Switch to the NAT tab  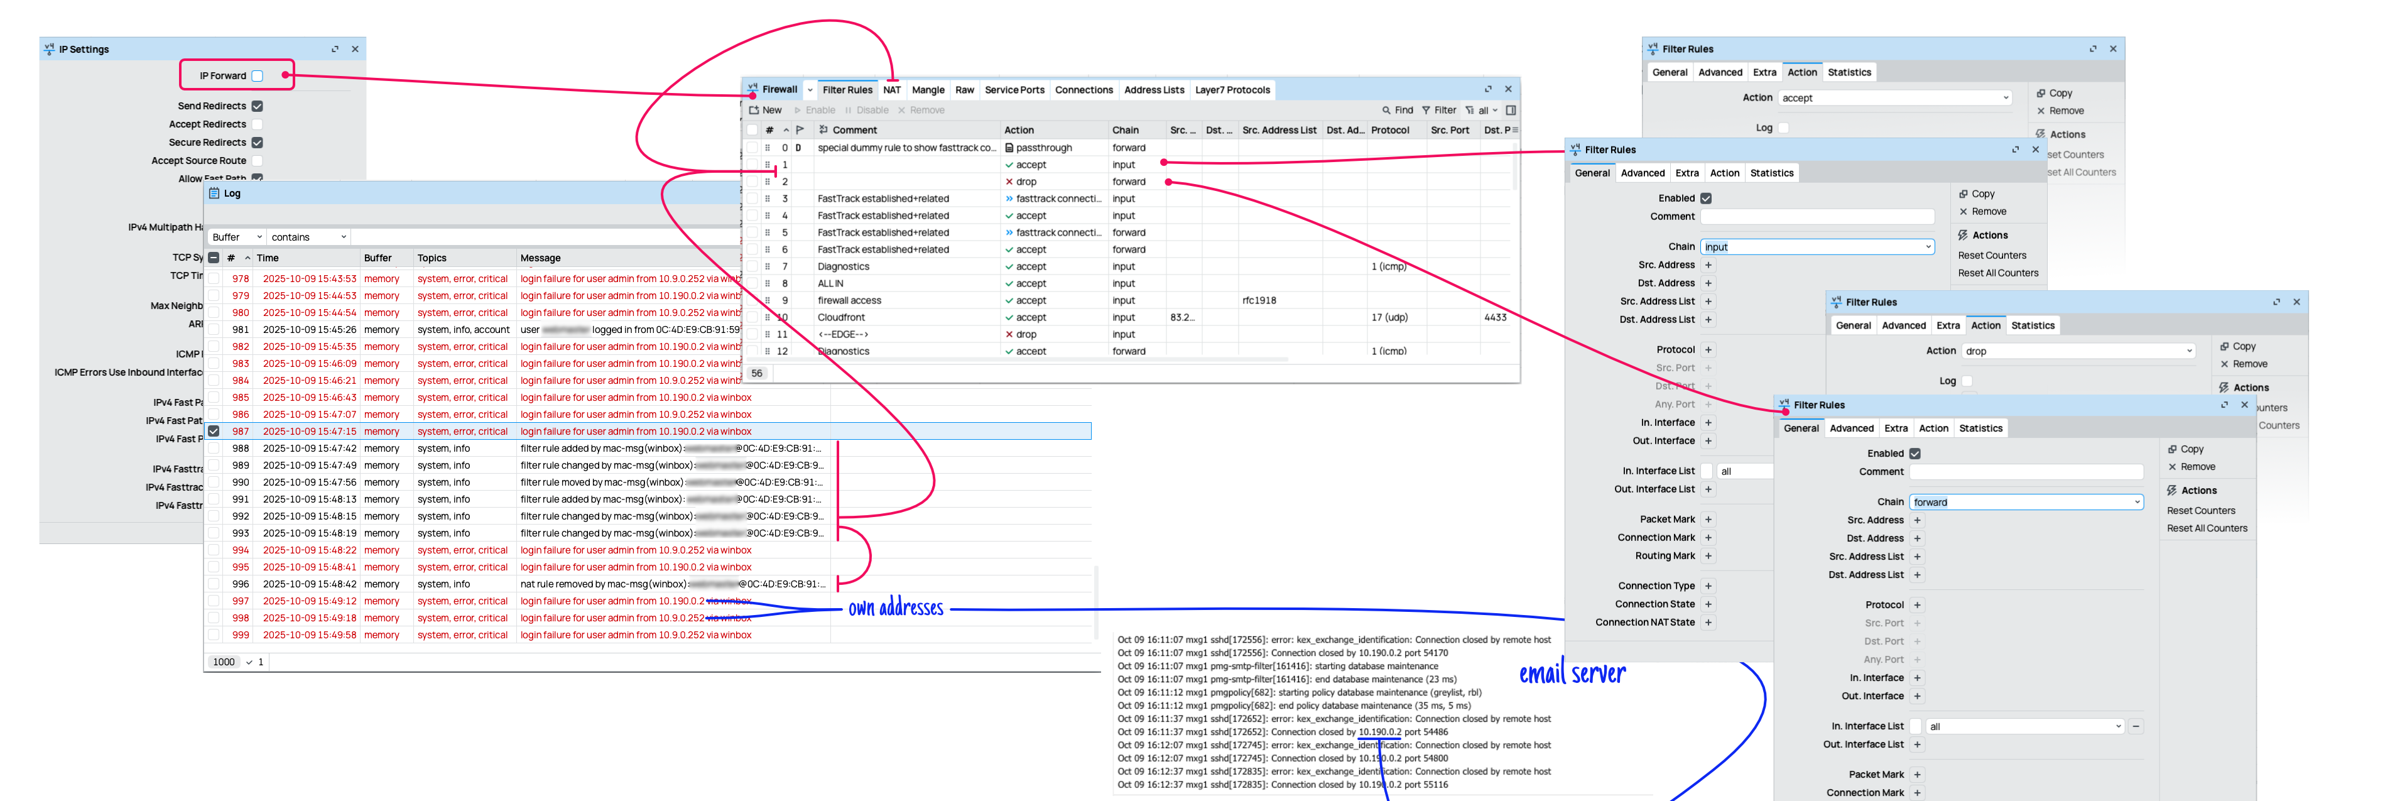(x=891, y=90)
